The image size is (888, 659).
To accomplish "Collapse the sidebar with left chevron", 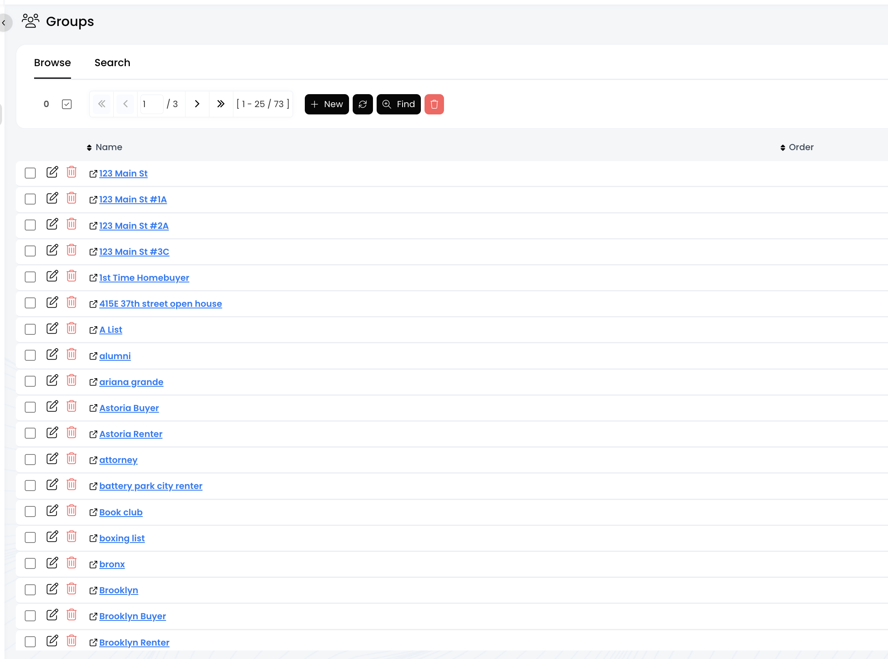I will (x=4, y=23).
